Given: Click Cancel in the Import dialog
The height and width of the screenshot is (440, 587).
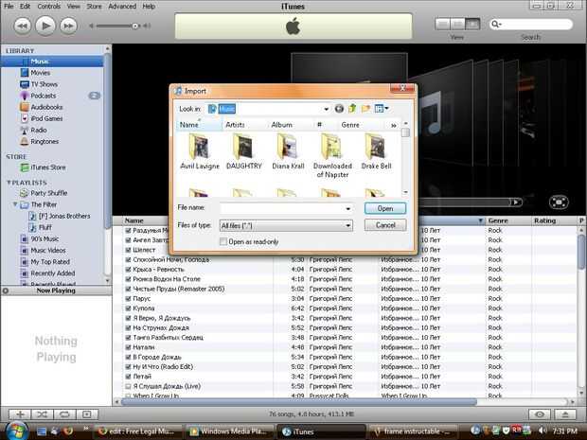Looking at the screenshot, I should [x=385, y=225].
